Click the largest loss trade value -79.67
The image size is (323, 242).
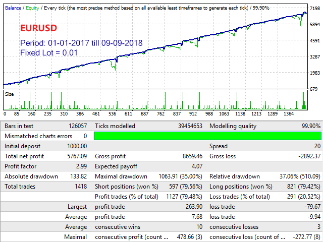click(312, 207)
